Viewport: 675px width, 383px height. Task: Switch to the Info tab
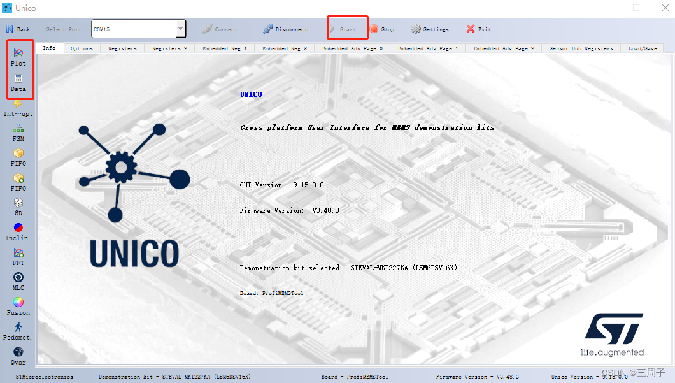[49, 48]
